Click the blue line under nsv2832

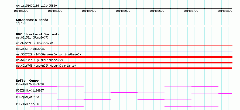[124, 51]
